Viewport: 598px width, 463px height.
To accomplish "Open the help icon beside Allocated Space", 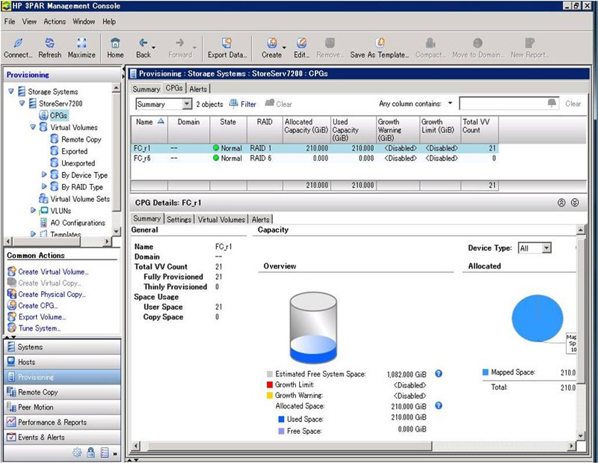I will (439, 405).
